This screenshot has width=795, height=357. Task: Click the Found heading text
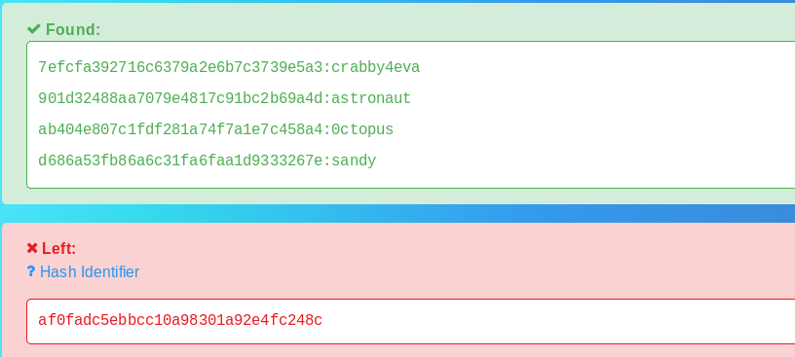(x=73, y=29)
